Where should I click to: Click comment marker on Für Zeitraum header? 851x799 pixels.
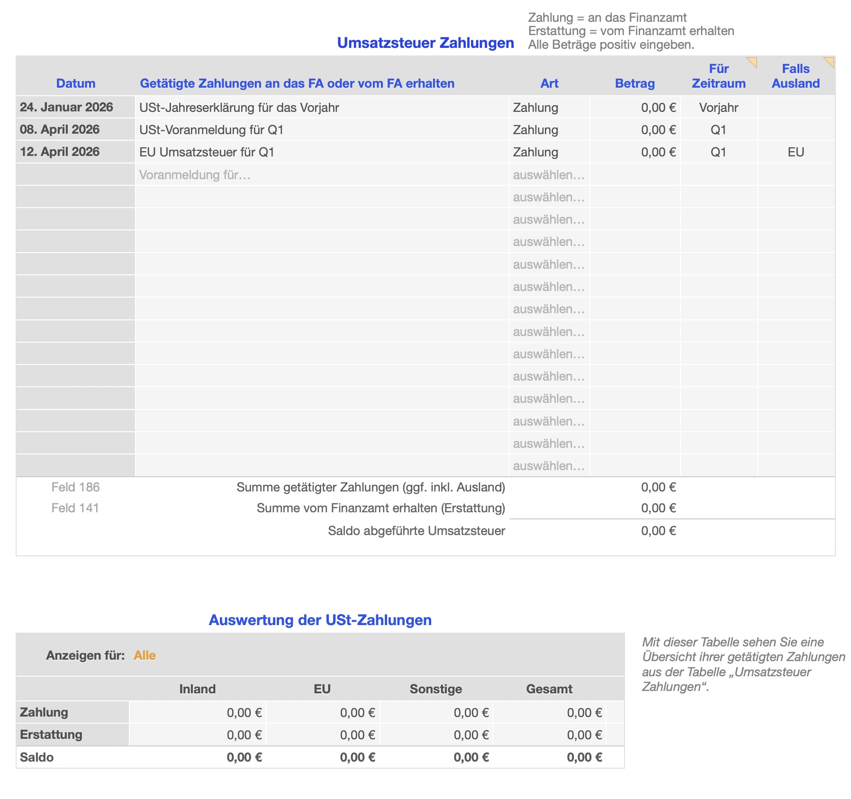[752, 61]
